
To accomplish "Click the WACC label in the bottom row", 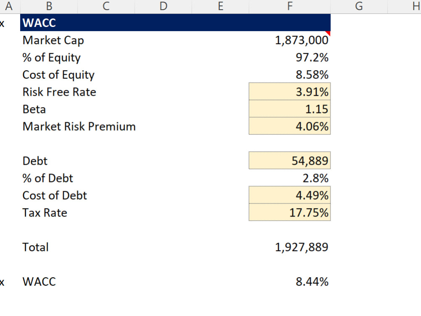I will [39, 281].
